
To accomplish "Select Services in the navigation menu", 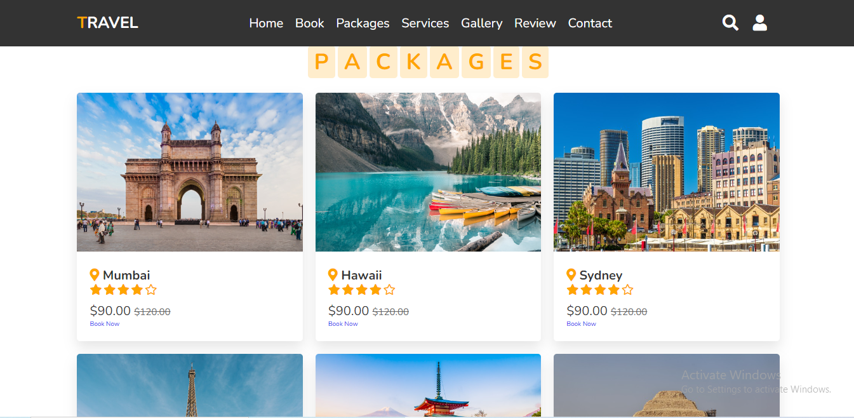I will 425,23.
